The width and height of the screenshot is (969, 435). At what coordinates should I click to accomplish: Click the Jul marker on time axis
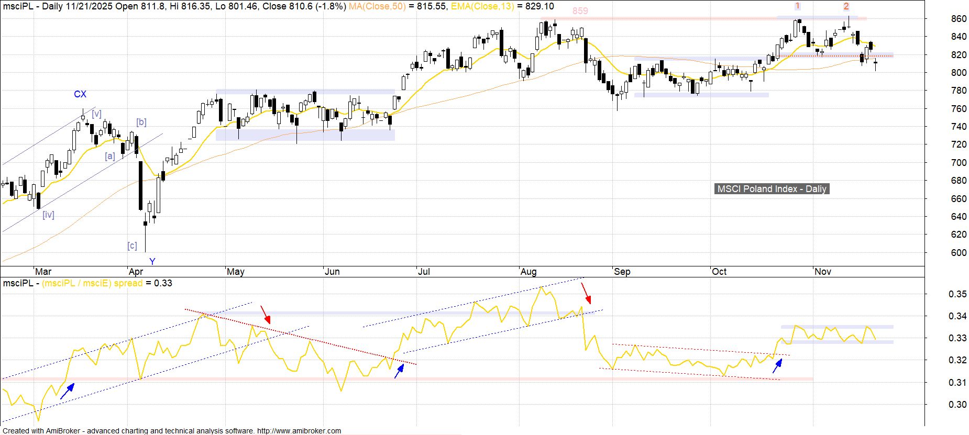(424, 272)
